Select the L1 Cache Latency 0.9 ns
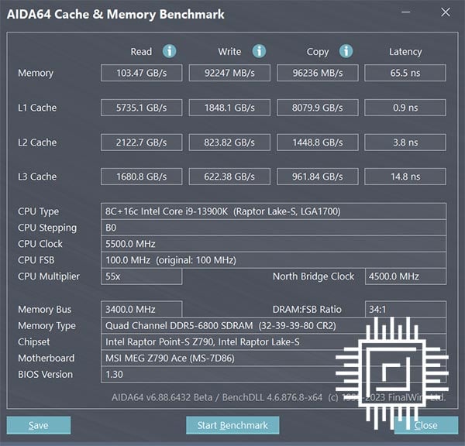 [x=405, y=108]
